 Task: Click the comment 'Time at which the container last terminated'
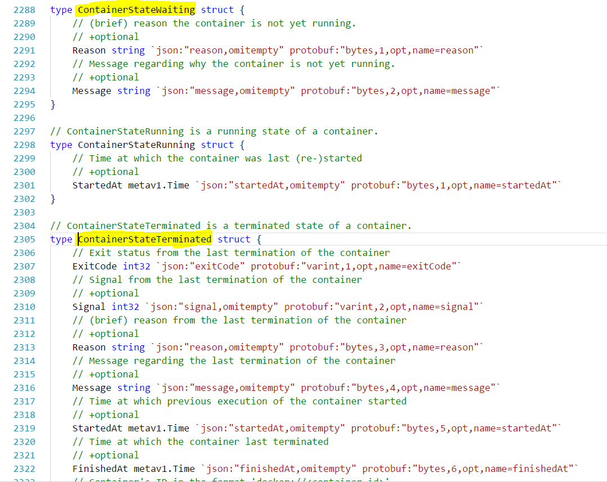[200, 442]
